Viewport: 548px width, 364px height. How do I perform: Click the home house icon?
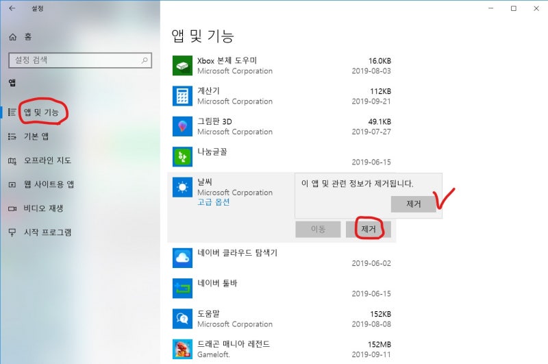pos(12,37)
